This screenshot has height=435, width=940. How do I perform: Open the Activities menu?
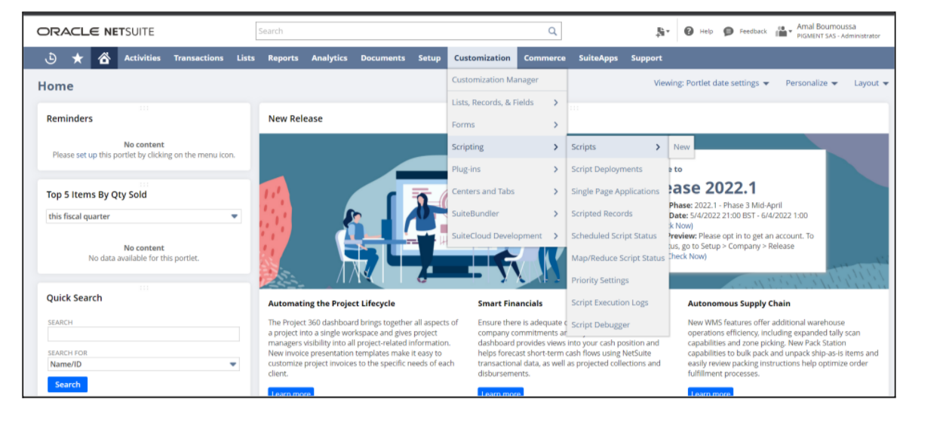(x=143, y=58)
